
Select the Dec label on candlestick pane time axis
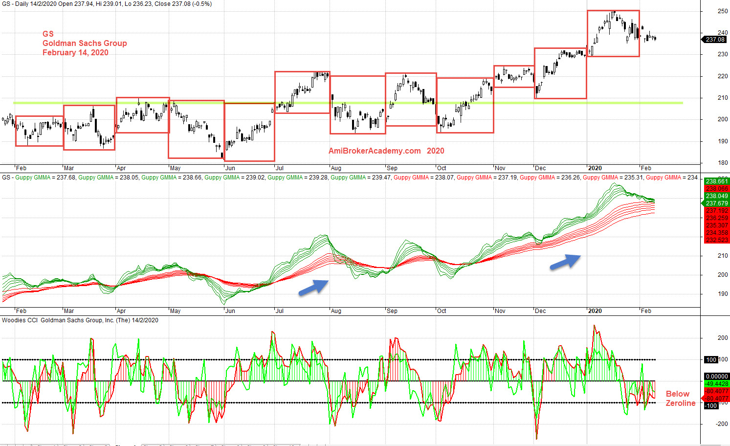coord(540,168)
